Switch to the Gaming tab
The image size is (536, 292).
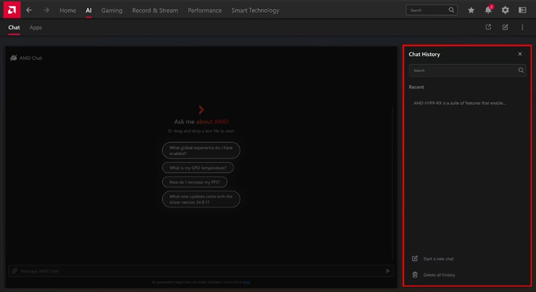coord(112,11)
